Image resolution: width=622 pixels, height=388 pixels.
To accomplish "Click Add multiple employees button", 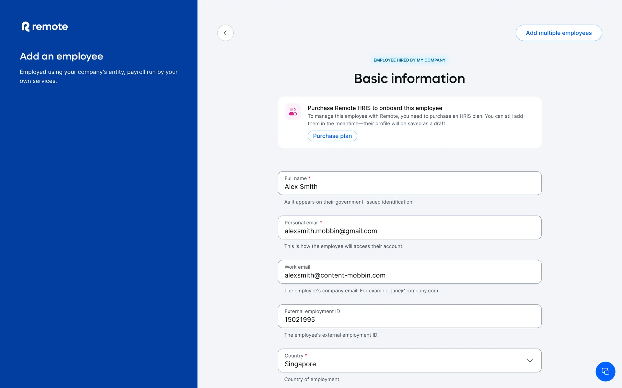I will [x=559, y=33].
